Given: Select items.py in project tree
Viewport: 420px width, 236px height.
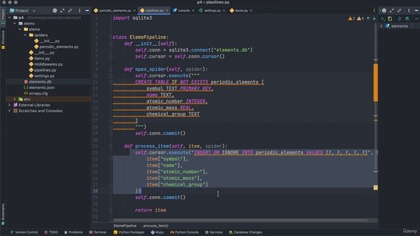Looking at the screenshot, I should coord(39,58).
